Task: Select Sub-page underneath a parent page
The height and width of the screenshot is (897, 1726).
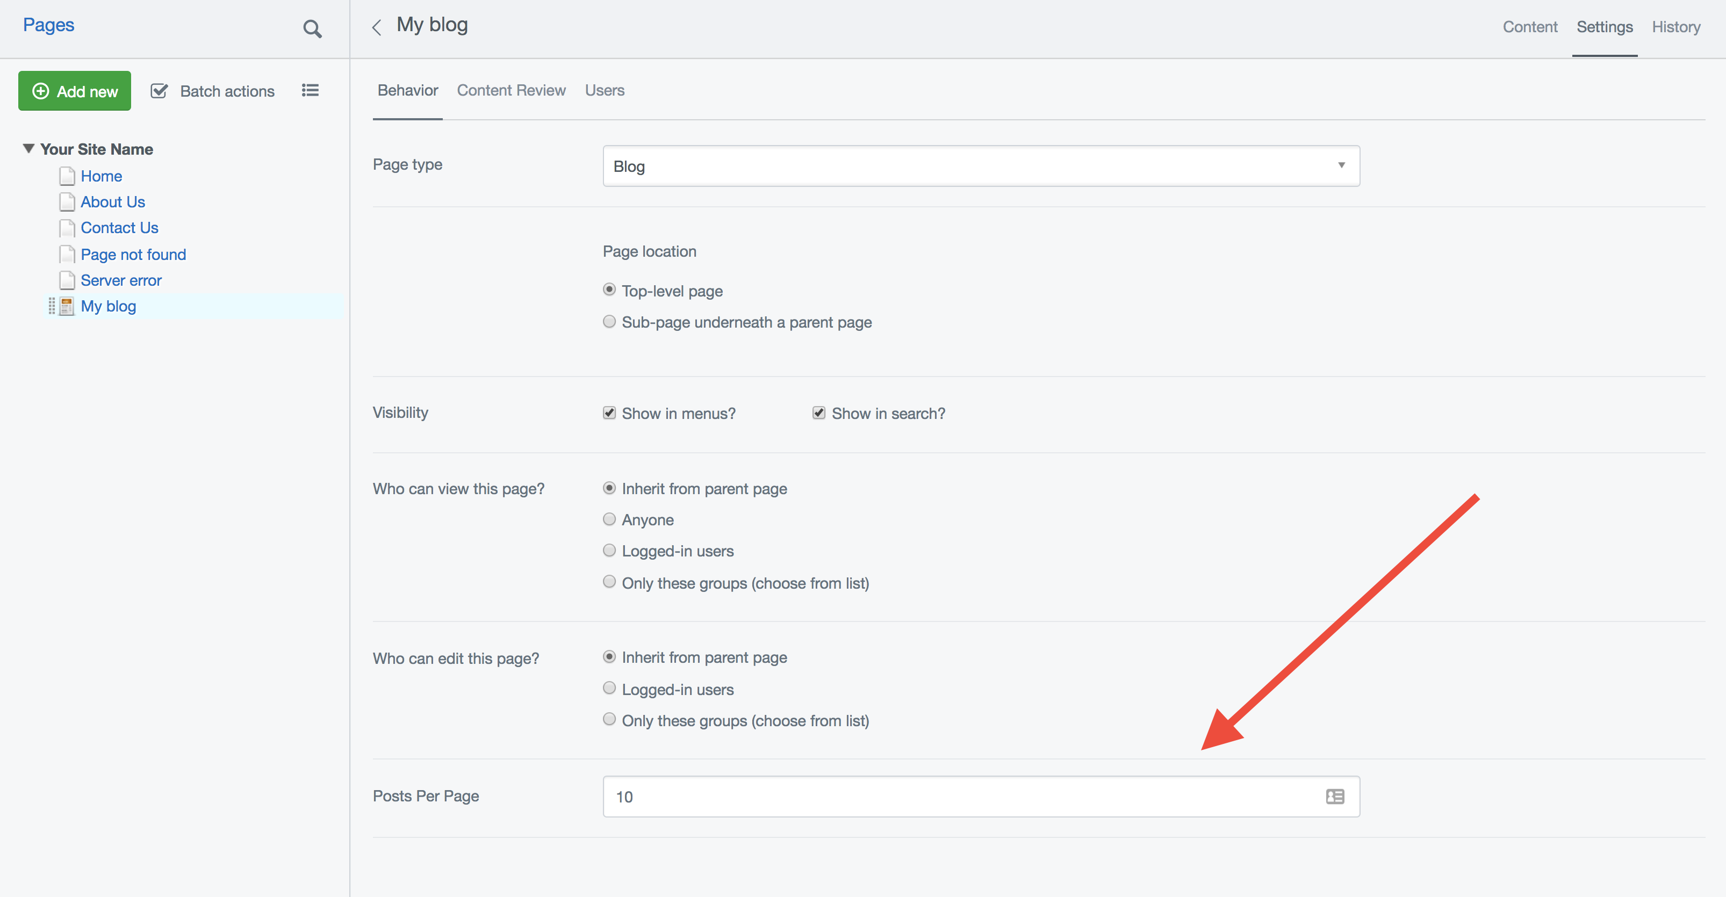Action: [x=609, y=322]
